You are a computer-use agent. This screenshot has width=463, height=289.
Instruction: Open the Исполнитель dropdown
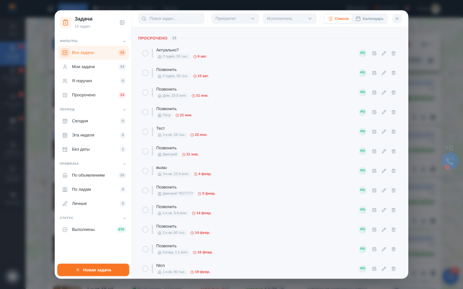pyautogui.click(x=289, y=19)
